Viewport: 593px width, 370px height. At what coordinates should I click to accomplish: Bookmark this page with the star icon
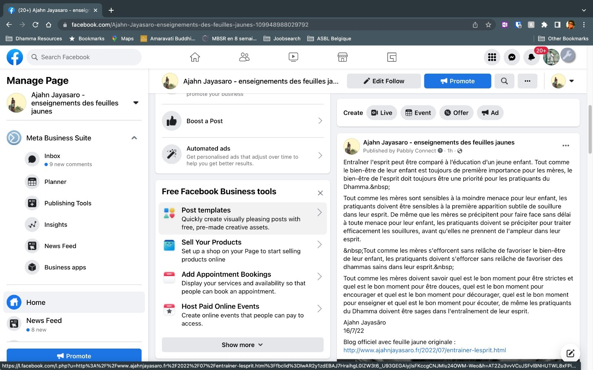pyautogui.click(x=488, y=25)
